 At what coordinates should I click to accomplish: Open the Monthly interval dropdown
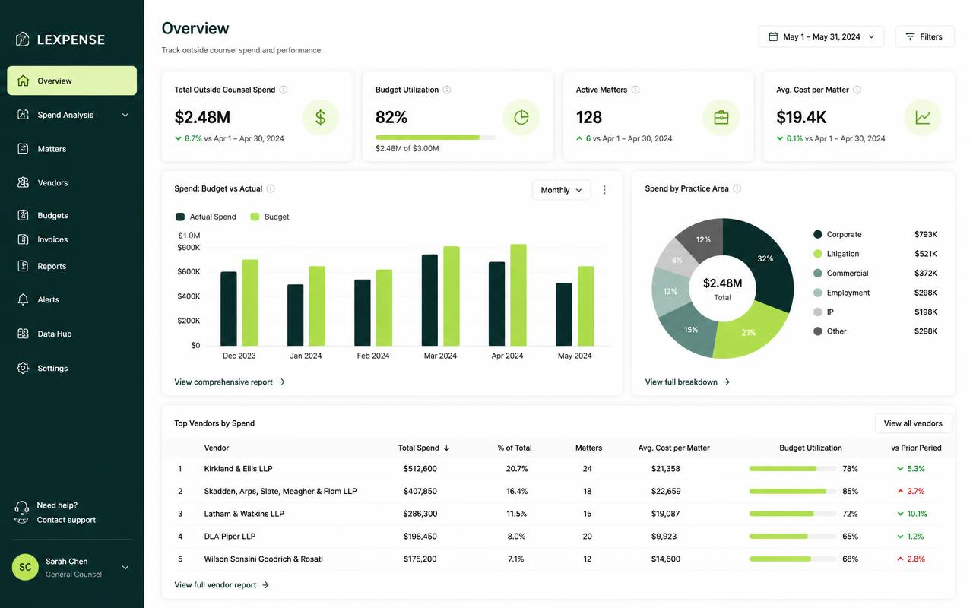(561, 190)
